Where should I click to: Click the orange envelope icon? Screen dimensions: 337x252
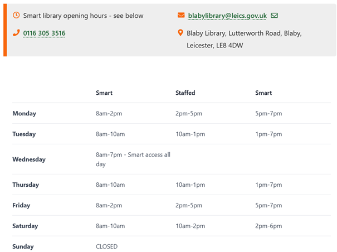coord(181,15)
